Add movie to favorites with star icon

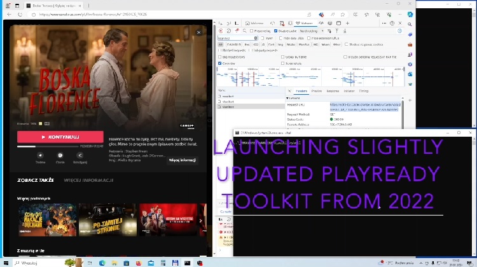(40, 155)
